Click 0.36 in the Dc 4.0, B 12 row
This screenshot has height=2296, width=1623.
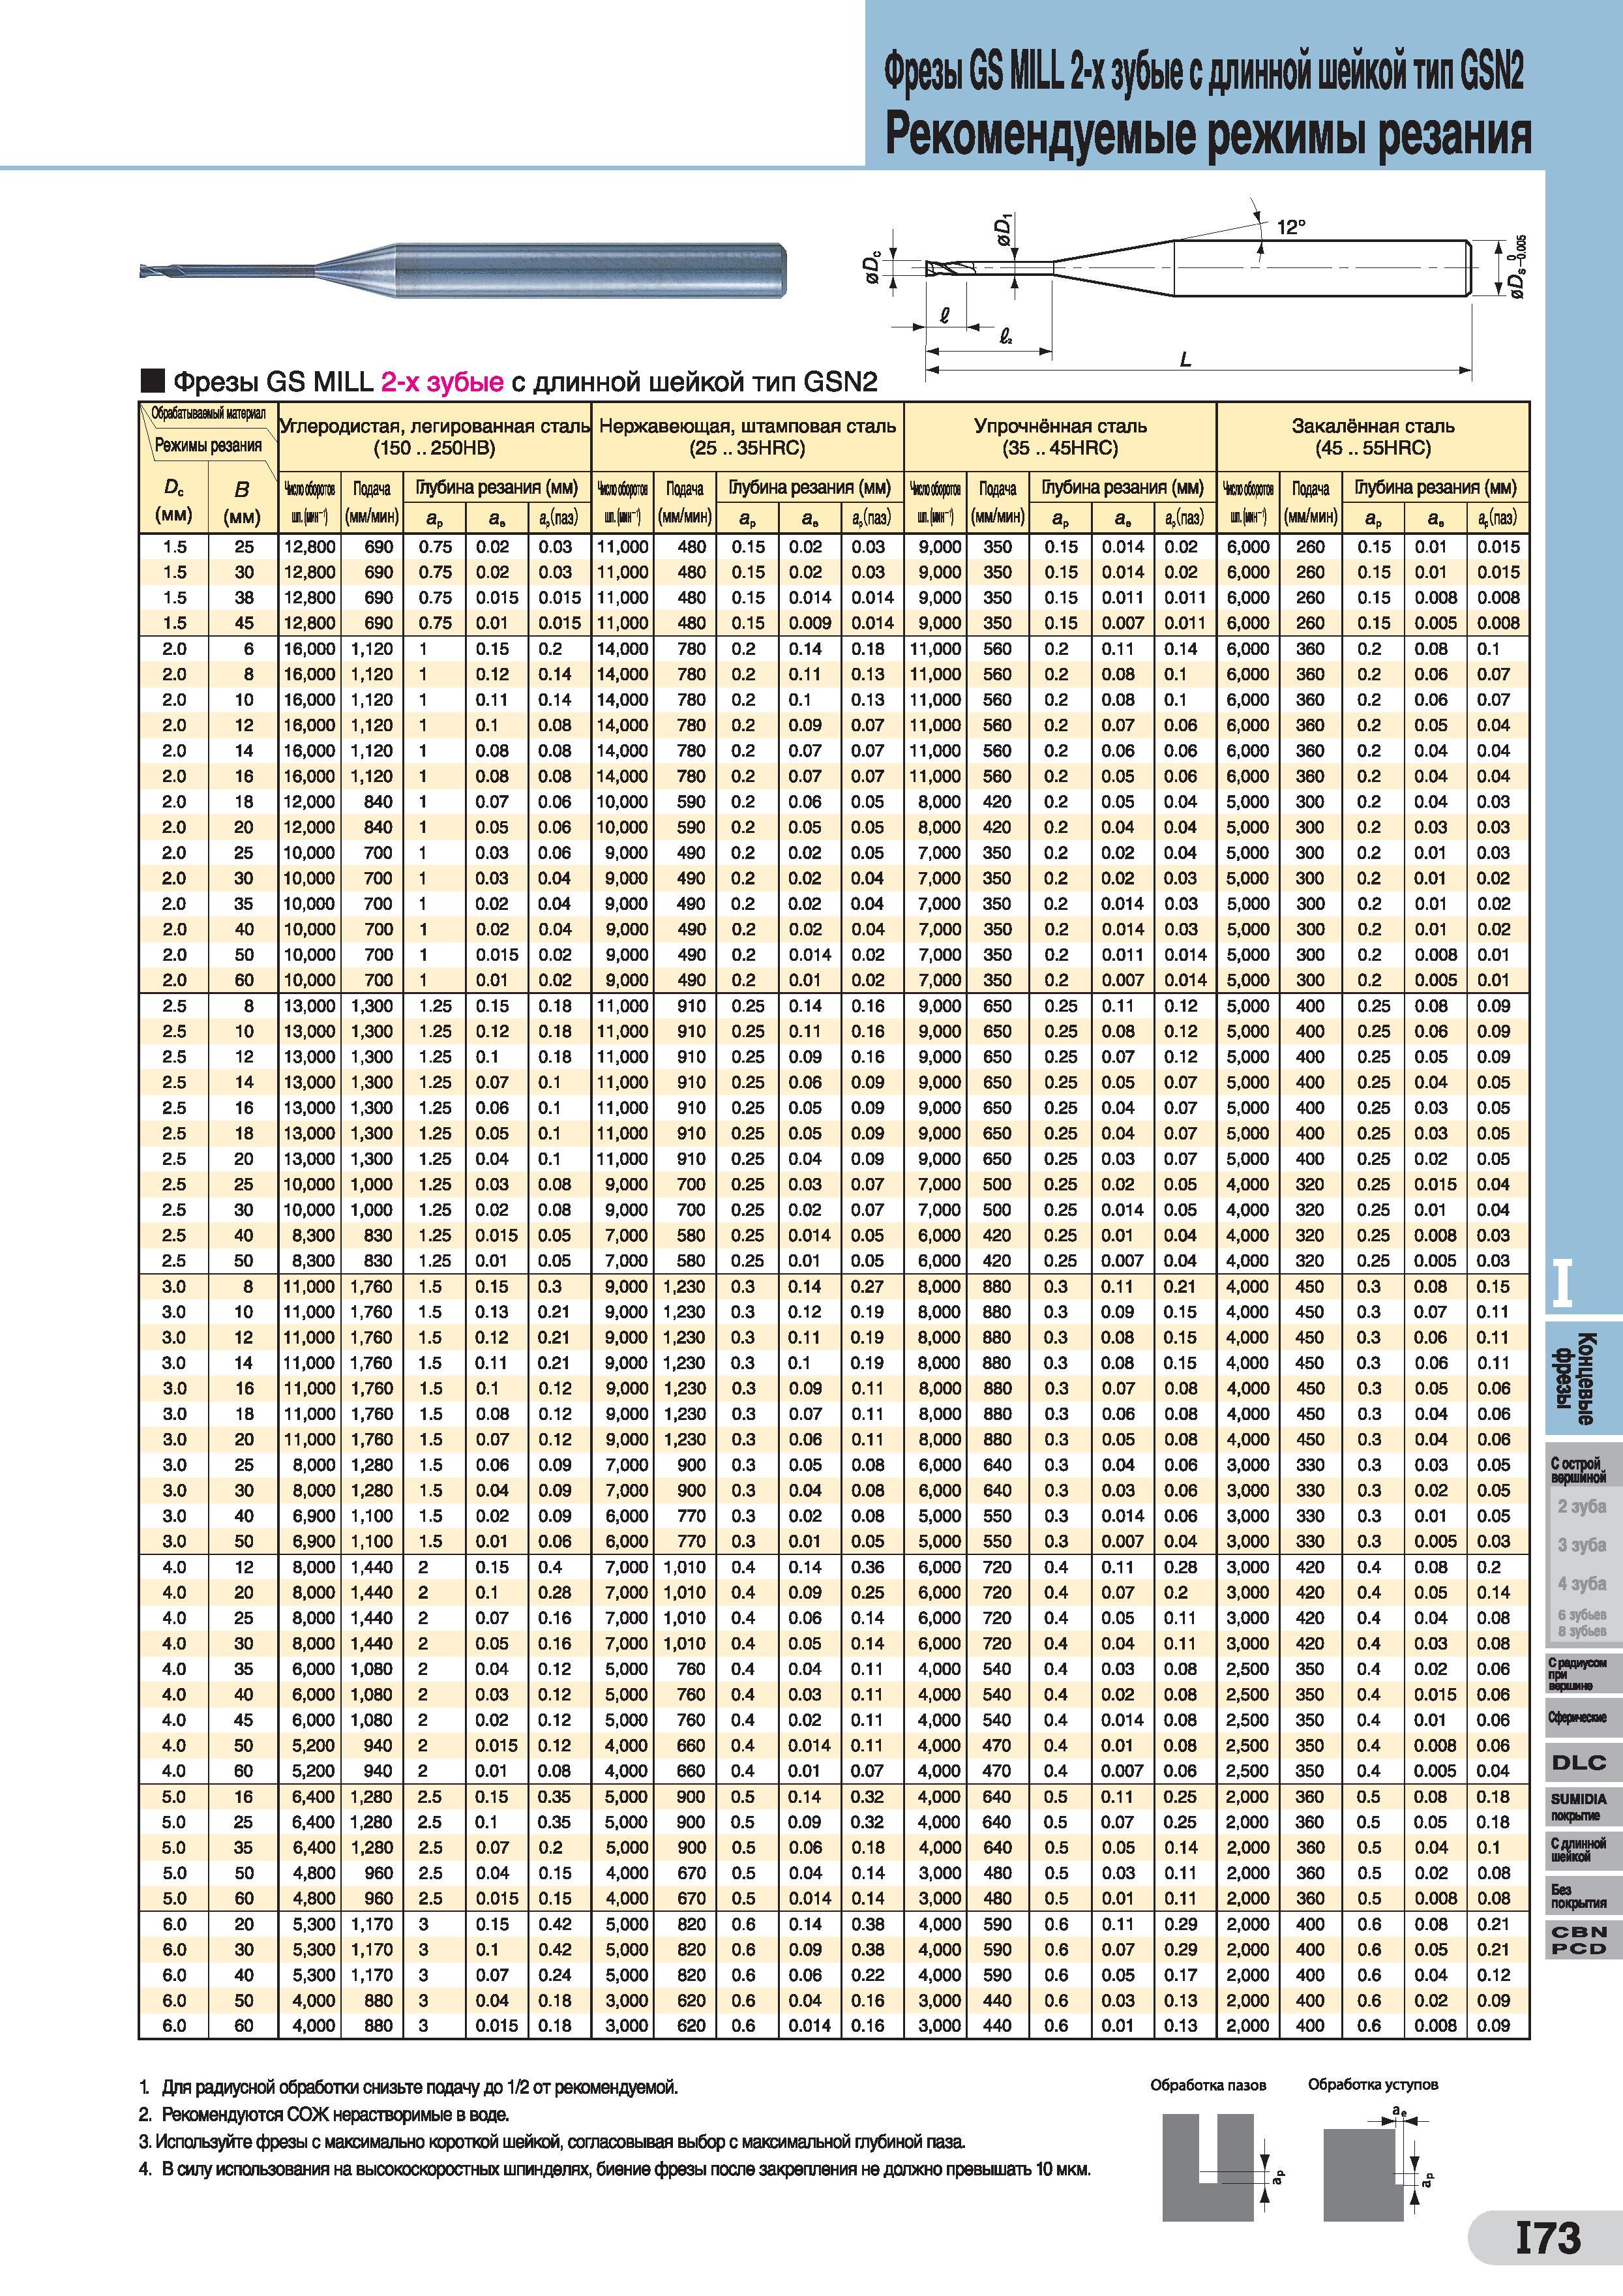867,1567
